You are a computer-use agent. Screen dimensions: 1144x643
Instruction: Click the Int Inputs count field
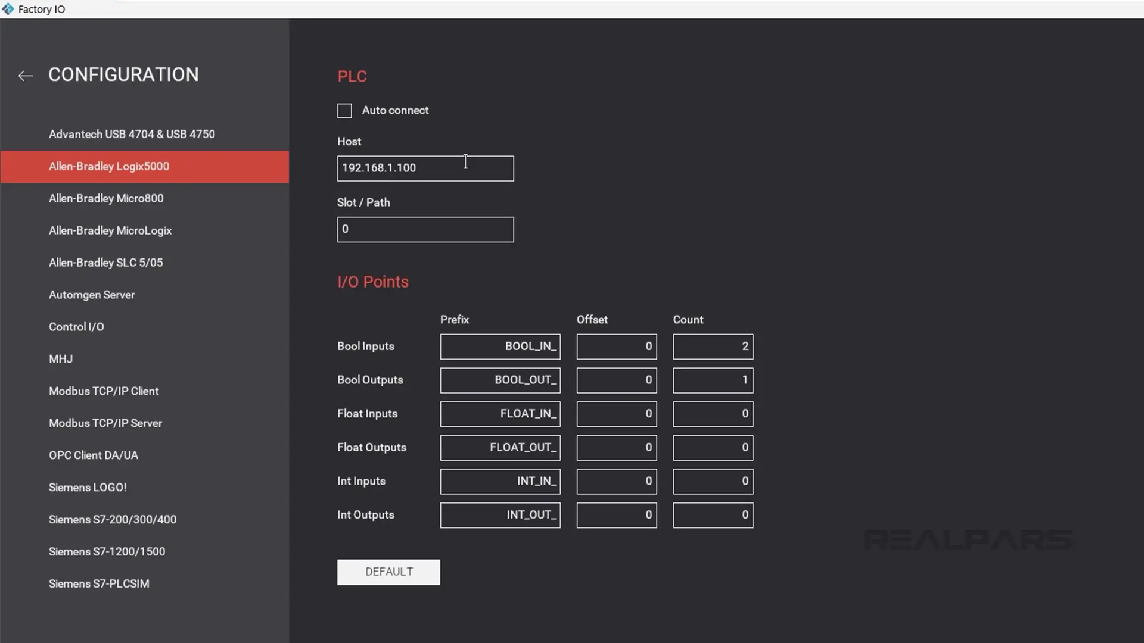[713, 482]
